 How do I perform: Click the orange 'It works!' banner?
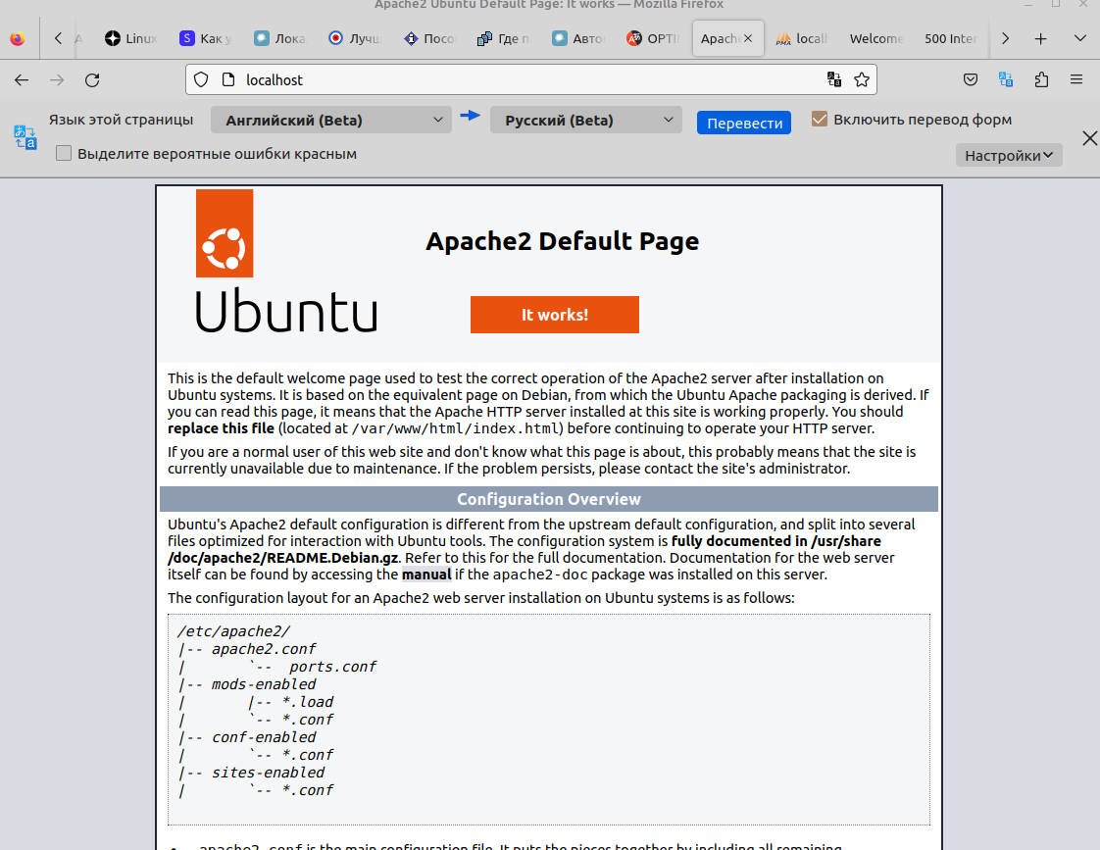click(555, 315)
